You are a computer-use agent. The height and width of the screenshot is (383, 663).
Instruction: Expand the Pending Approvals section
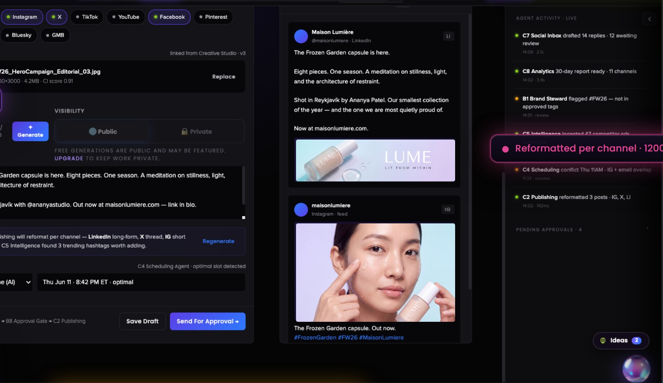(583, 230)
